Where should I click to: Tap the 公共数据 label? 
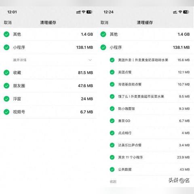(x=125, y=169)
